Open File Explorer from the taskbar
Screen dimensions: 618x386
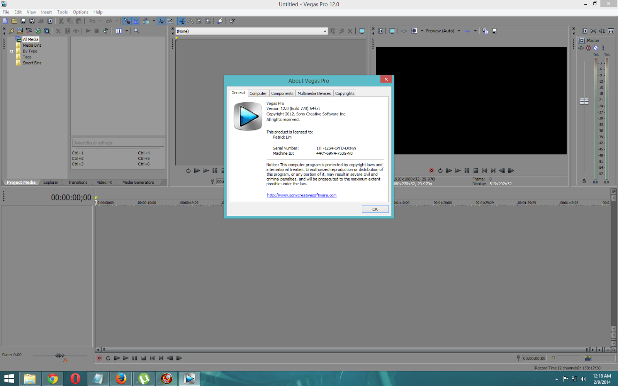pos(30,379)
